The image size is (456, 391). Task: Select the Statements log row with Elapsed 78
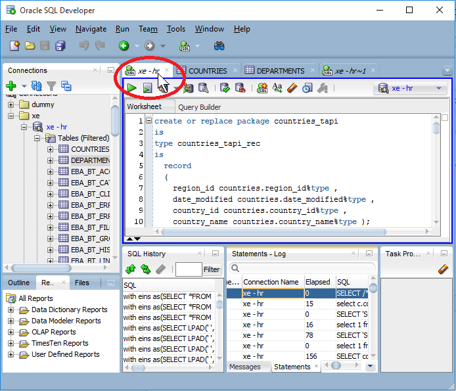click(x=298, y=335)
